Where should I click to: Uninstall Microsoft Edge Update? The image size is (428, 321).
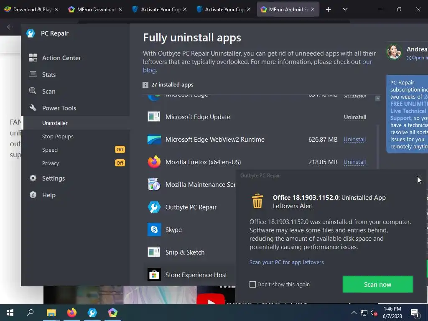[x=355, y=117]
